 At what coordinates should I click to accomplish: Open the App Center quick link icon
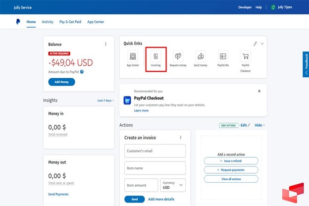[x=132, y=56]
